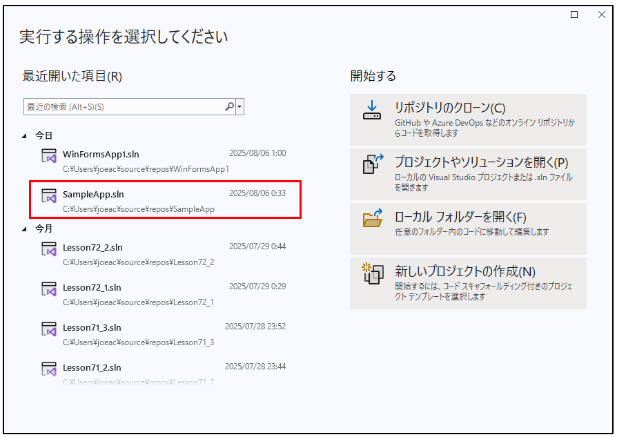Open the Lesson71_2.sln recent item

pyautogui.click(x=92, y=367)
